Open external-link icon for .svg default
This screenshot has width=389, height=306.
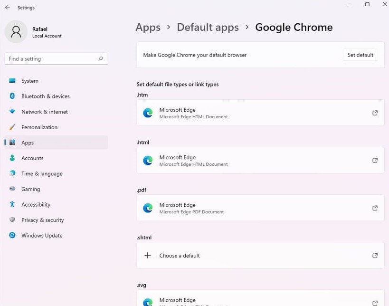[x=375, y=303]
